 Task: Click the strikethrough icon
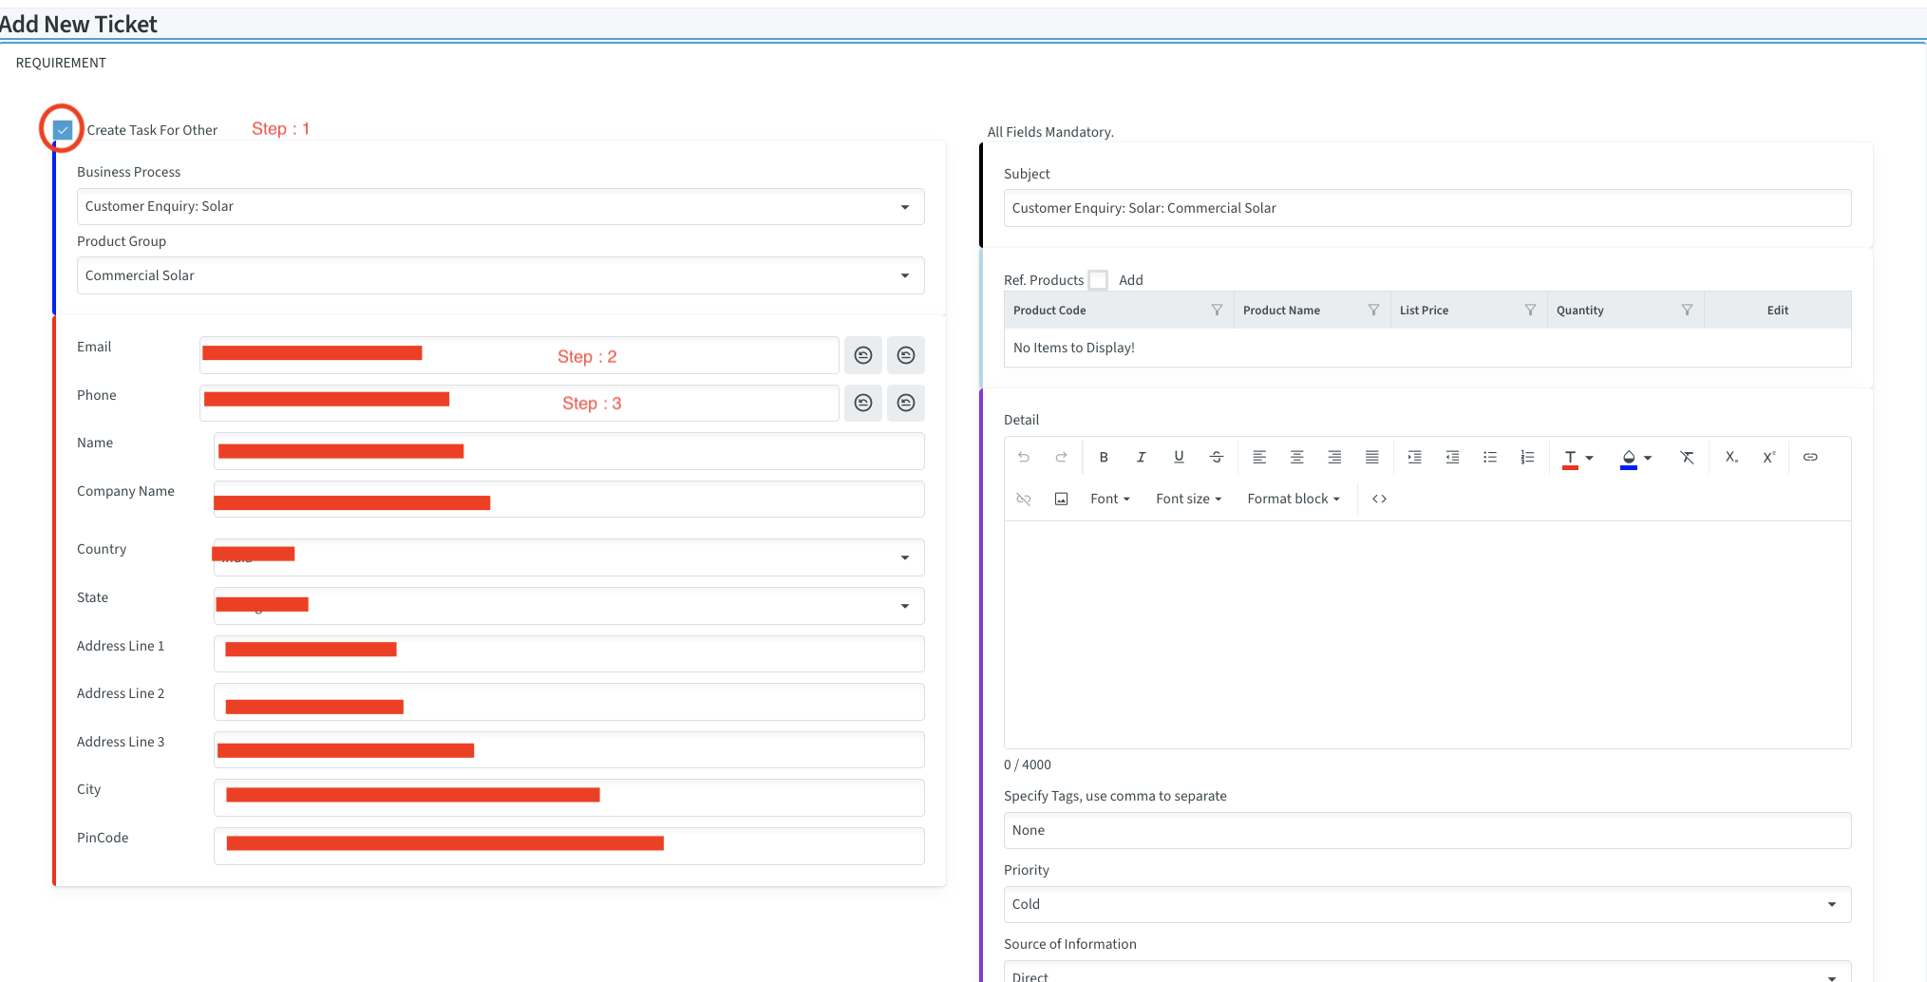click(x=1217, y=457)
